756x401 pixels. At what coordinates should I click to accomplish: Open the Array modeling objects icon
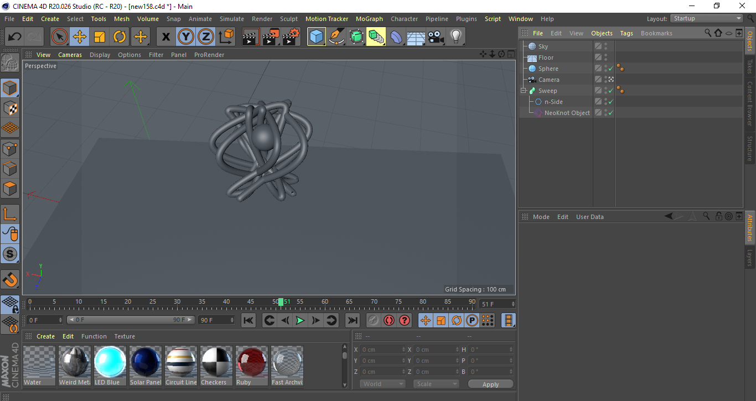[x=376, y=37]
